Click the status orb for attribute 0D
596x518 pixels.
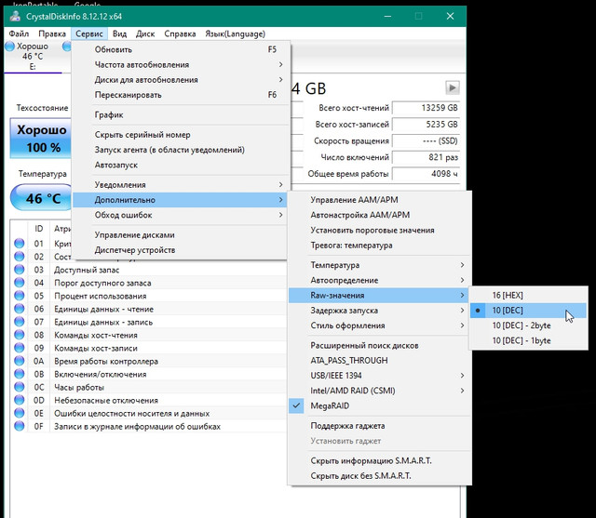19,400
